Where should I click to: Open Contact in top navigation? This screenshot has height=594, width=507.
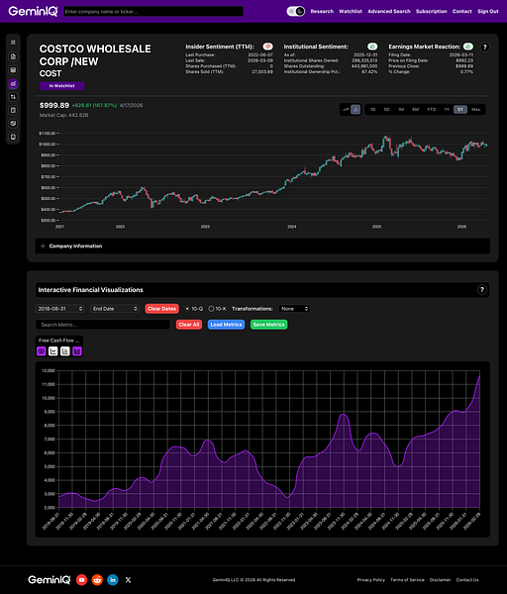[462, 11]
